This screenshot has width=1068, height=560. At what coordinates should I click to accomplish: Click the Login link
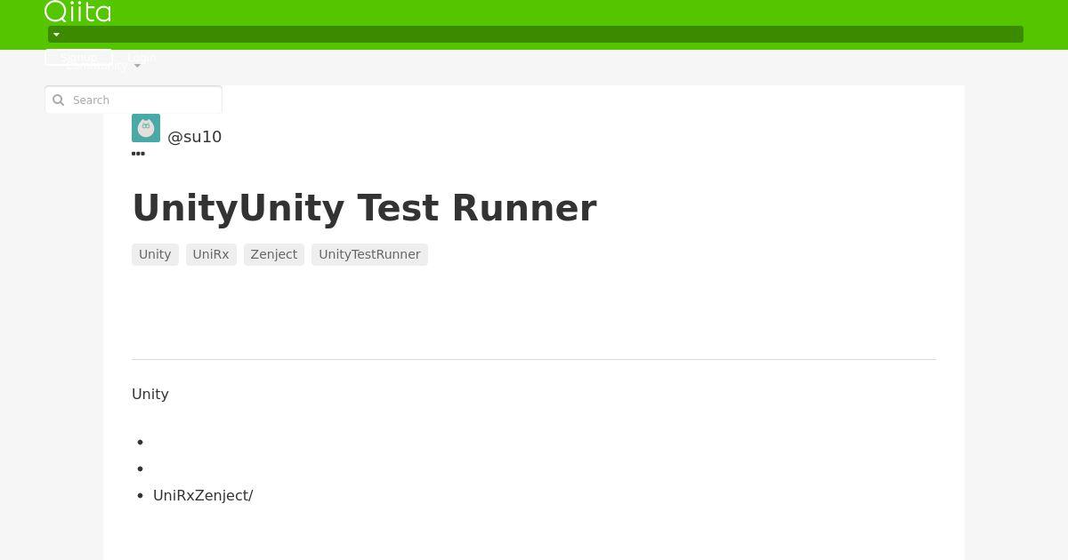[142, 57]
